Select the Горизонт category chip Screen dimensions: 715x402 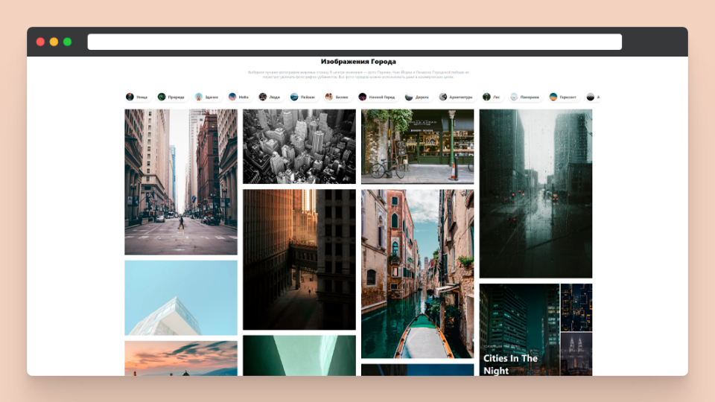point(563,97)
